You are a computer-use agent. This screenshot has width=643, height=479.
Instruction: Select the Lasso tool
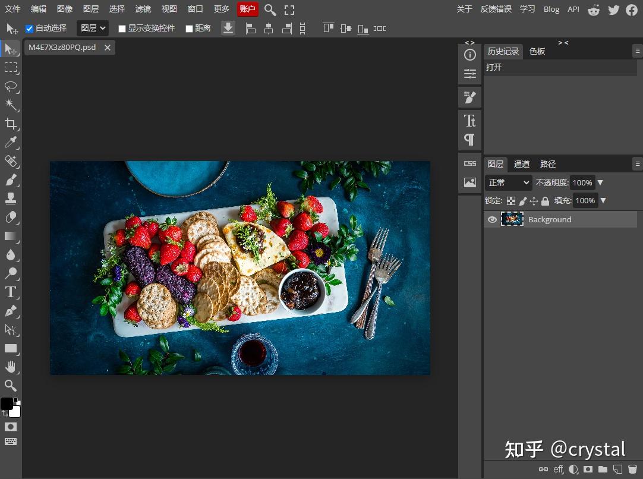click(x=11, y=86)
